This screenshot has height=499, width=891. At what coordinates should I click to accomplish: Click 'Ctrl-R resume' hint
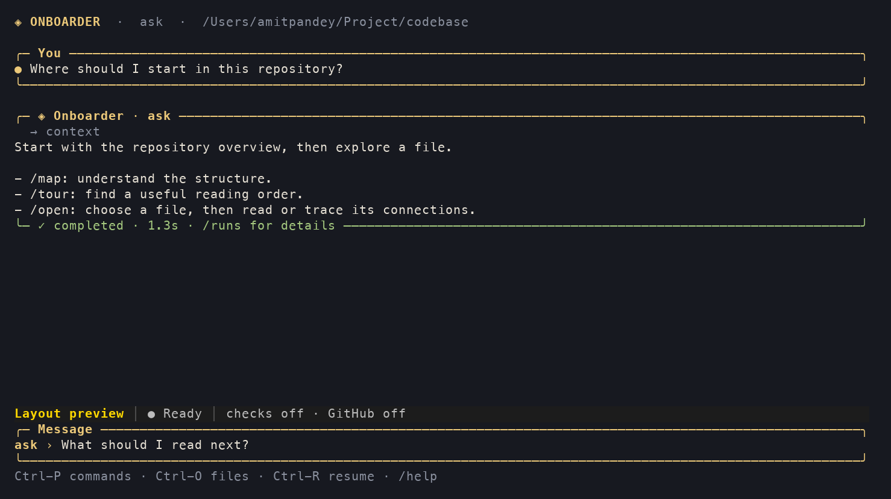324,476
